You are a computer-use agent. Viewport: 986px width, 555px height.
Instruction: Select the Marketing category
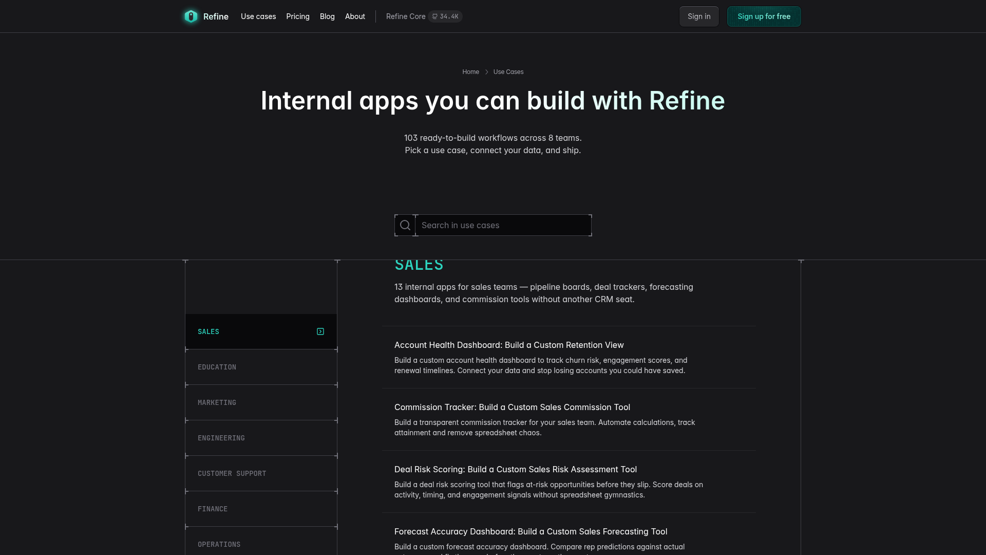pyautogui.click(x=261, y=402)
